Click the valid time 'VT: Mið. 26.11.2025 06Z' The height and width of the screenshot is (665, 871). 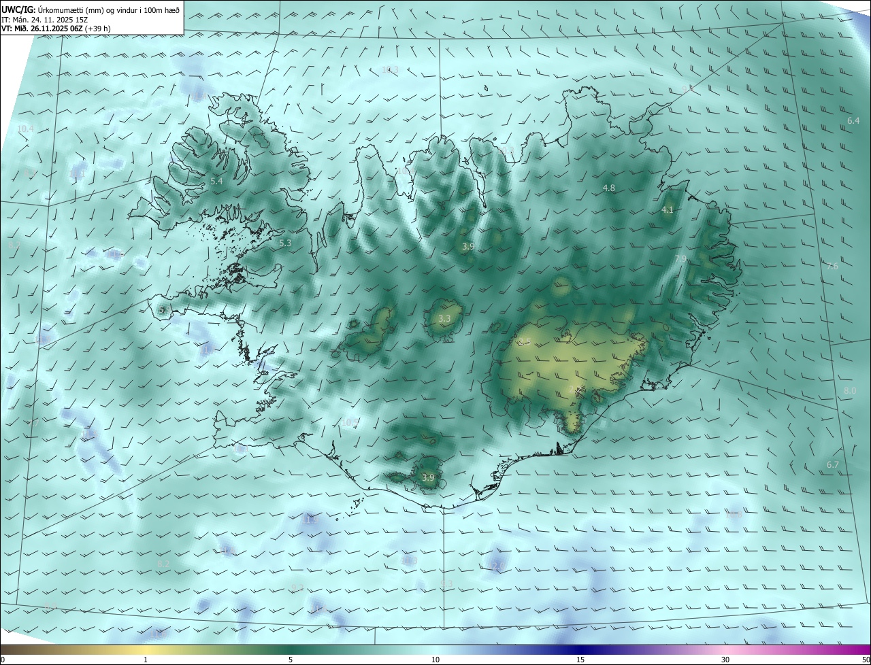point(42,29)
